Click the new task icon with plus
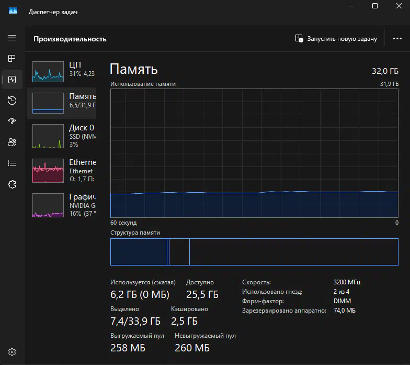 pyautogui.click(x=299, y=39)
